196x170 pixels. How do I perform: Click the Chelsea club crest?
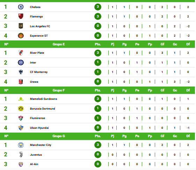(x=21, y=7)
